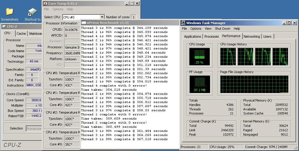Close the Windows Task Manager window
The height and width of the screenshot is (151, 299).
point(295,23)
